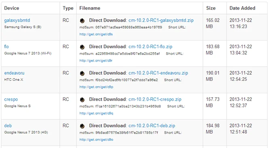Click the date 2013-11-22 13:04:32
The image size is (270, 148).
click(241, 50)
